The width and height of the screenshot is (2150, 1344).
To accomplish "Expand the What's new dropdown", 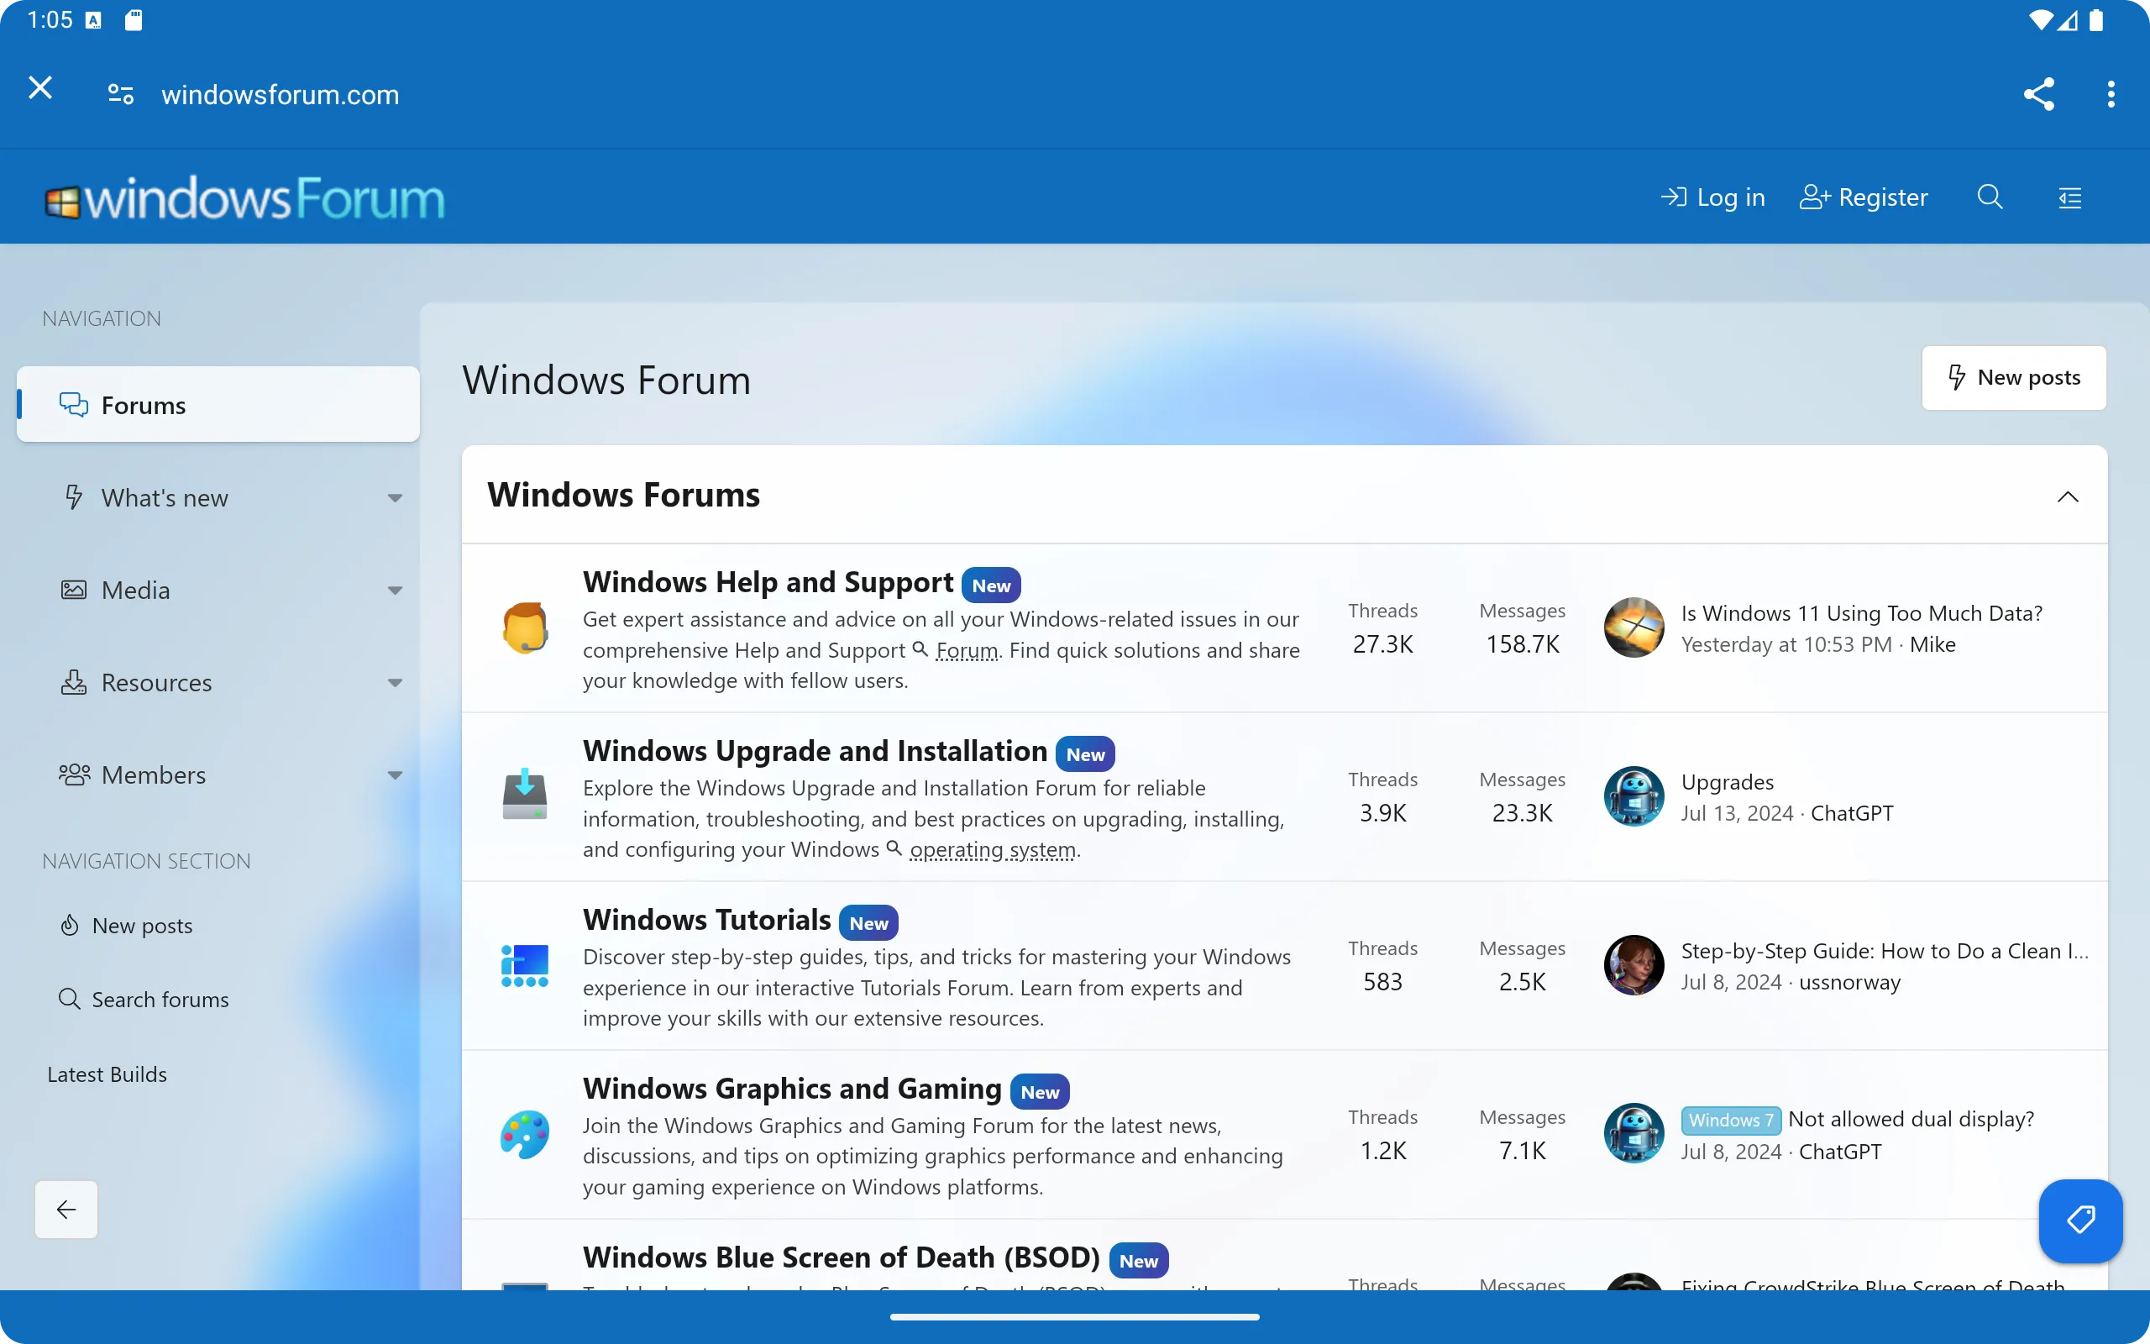I will pyautogui.click(x=395, y=497).
